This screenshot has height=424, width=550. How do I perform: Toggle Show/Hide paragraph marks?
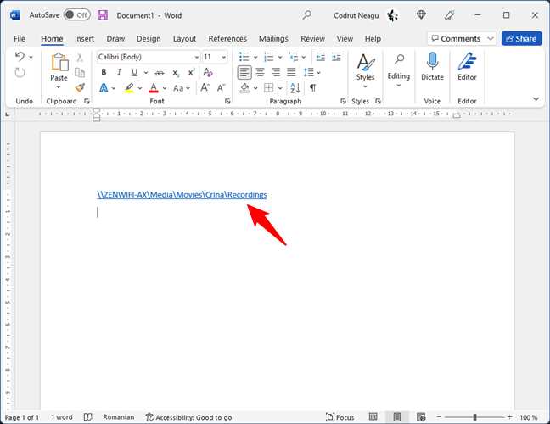point(312,87)
